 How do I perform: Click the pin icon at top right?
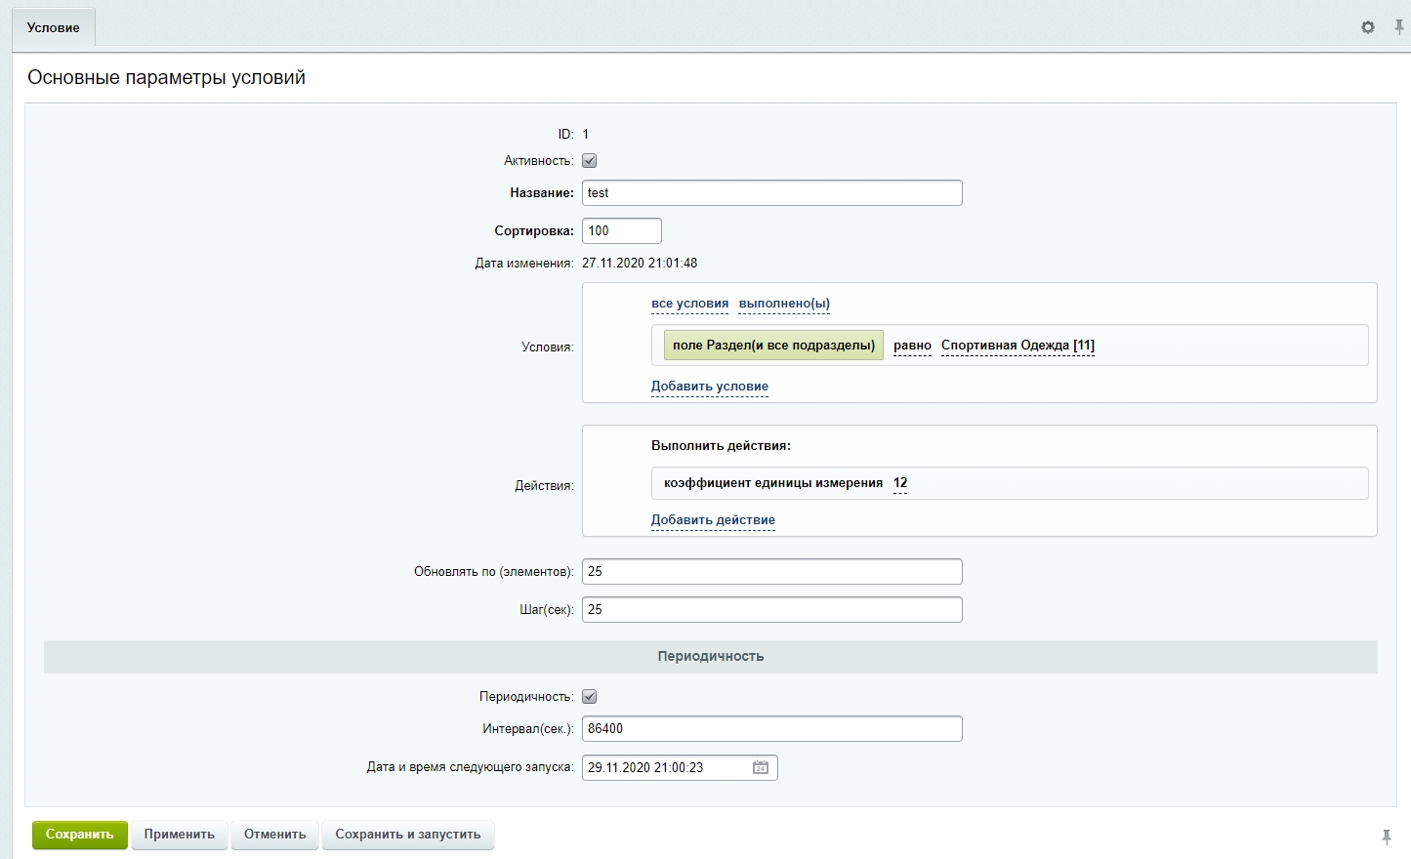(x=1398, y=27)
